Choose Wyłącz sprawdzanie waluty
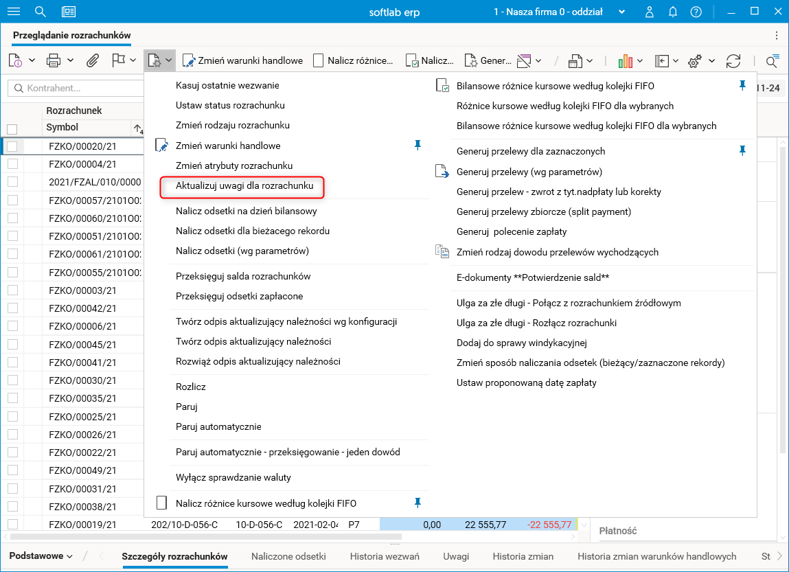This screenshot has width=789, height=572. point(233,477)
